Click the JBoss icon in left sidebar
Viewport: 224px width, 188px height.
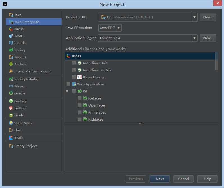[11, 29]
